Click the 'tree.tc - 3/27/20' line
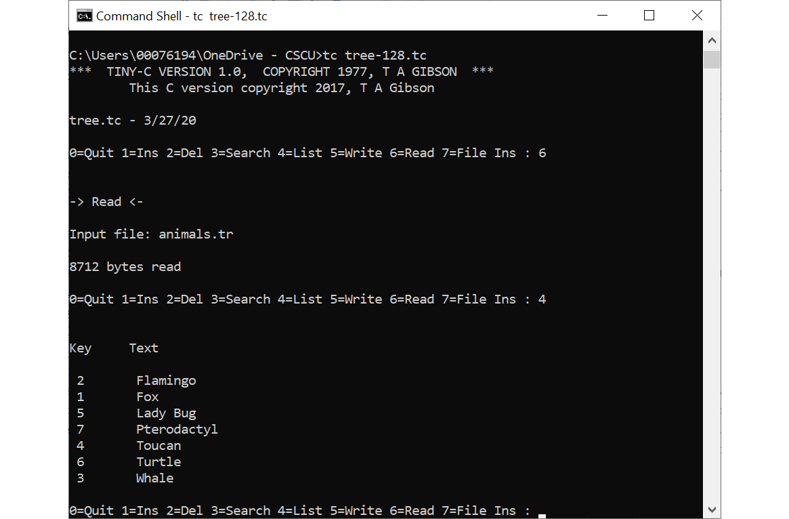This screenshot has width=789, height=519. click(x=133, y=121)
